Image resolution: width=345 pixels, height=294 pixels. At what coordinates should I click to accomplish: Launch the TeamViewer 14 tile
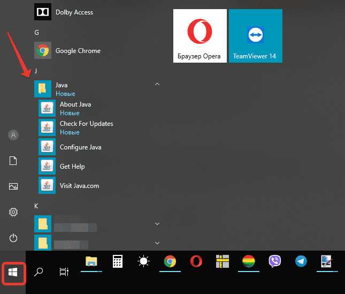coord(256,36)
